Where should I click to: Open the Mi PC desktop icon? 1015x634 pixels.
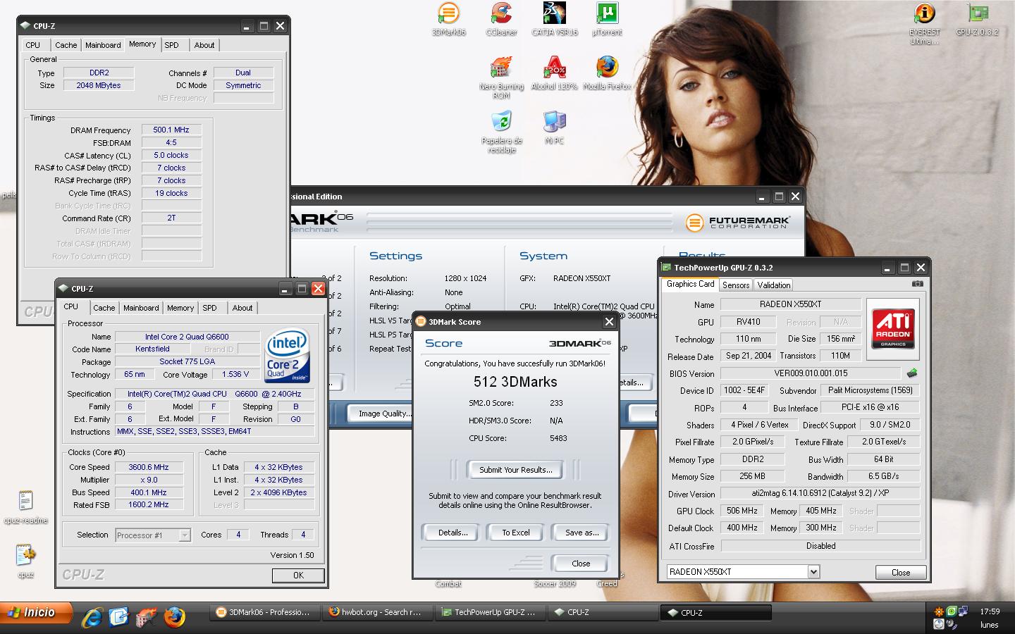[554, 128]
